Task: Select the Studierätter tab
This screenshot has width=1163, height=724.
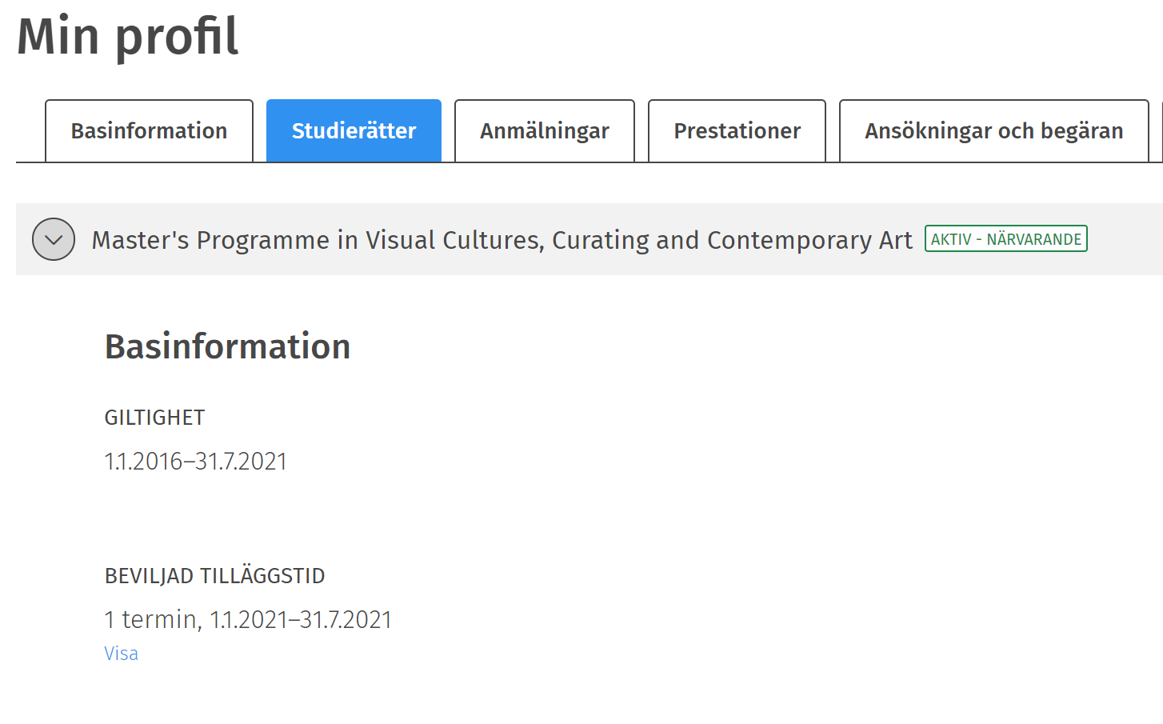Action: [354, 131]
